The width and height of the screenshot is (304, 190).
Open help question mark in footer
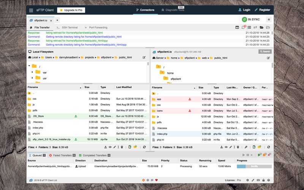pyautogui.click(x=269, y=180)
